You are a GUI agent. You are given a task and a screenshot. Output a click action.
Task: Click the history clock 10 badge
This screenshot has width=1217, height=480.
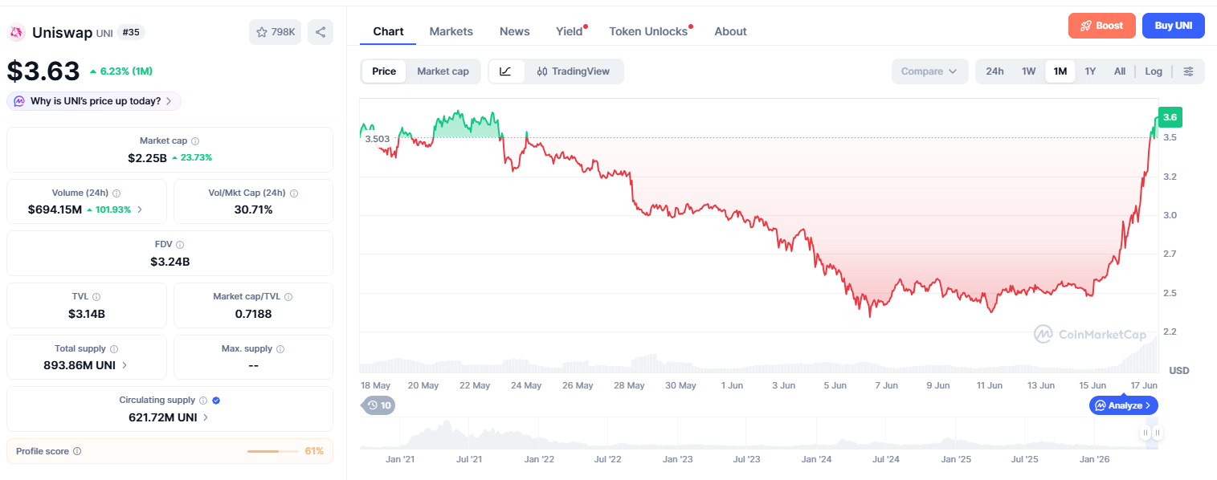click(x=378, y=405)
